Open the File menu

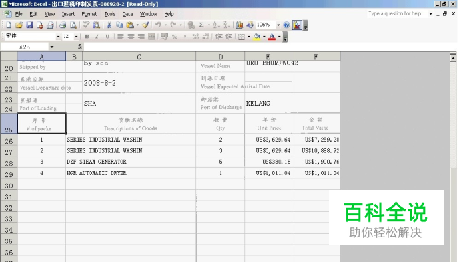click(x=19, y=14)
